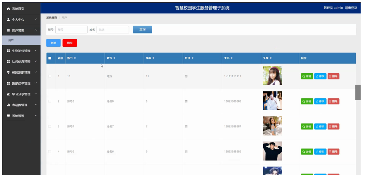
Task: Click 删除 for phone 15111111111
Action: (333, 77)
